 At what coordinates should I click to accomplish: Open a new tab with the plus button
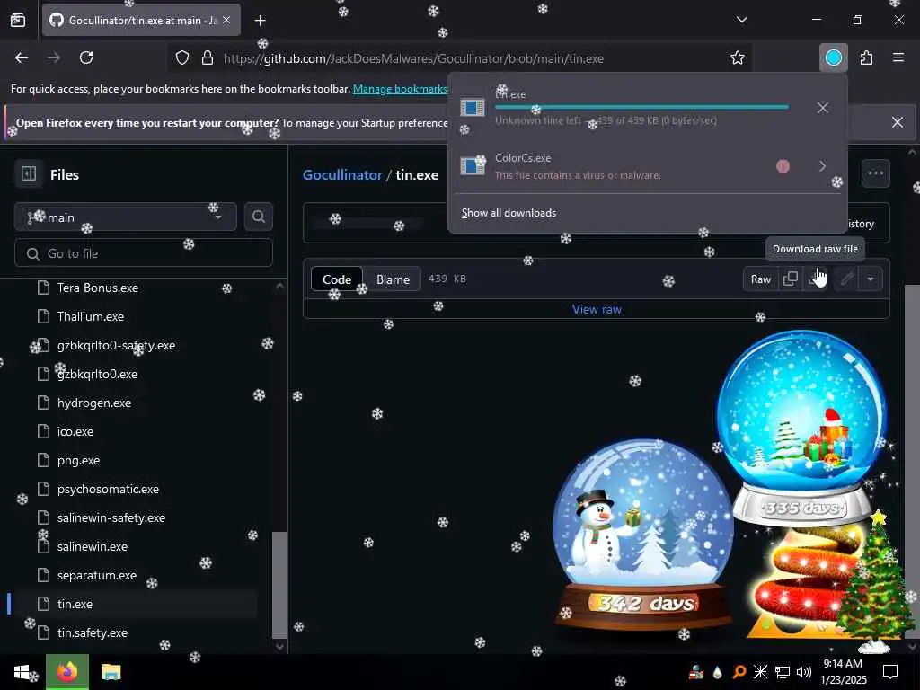(x=260, y=21)
